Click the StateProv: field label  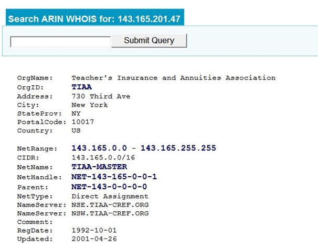point(39,113)
